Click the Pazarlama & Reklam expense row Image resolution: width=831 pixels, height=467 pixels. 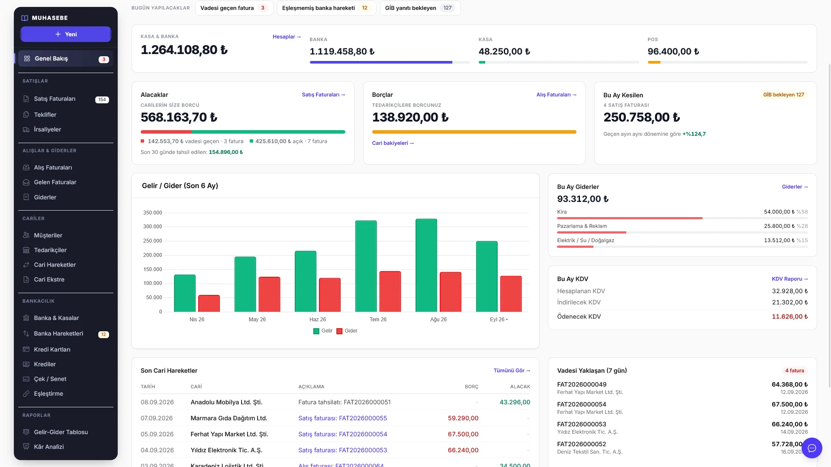pyautogui.click(x=683, y=228)
